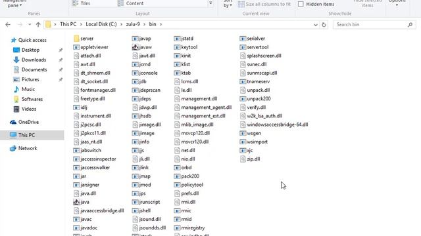Expand chevron after zulu-9 in breadcrumb
This screenshot has height=236, width=421.
(x=144, y=24)
